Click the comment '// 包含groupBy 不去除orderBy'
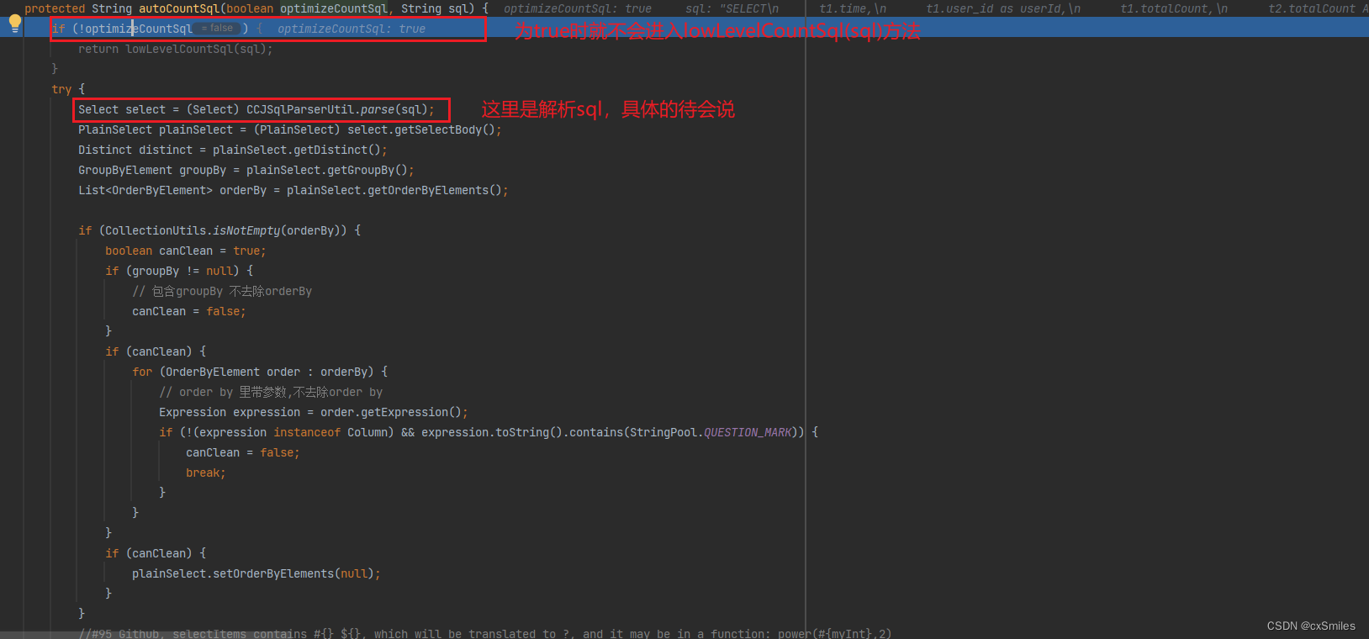The height and width of the screenshot is (639, 1369). pos(222,291)
